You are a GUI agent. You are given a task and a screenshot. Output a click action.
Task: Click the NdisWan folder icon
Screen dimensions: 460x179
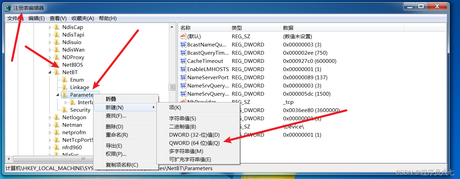(x=57, y=50)
